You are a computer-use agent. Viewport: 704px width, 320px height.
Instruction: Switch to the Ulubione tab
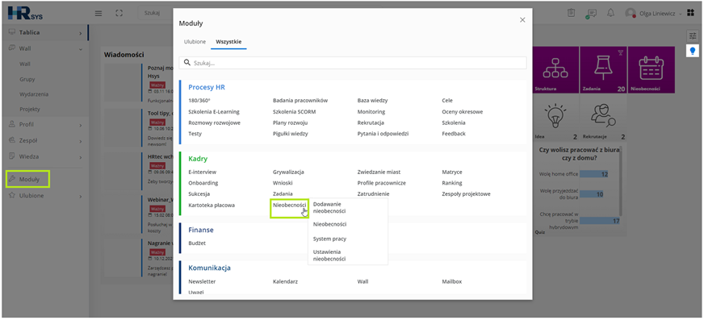point(195,42)
